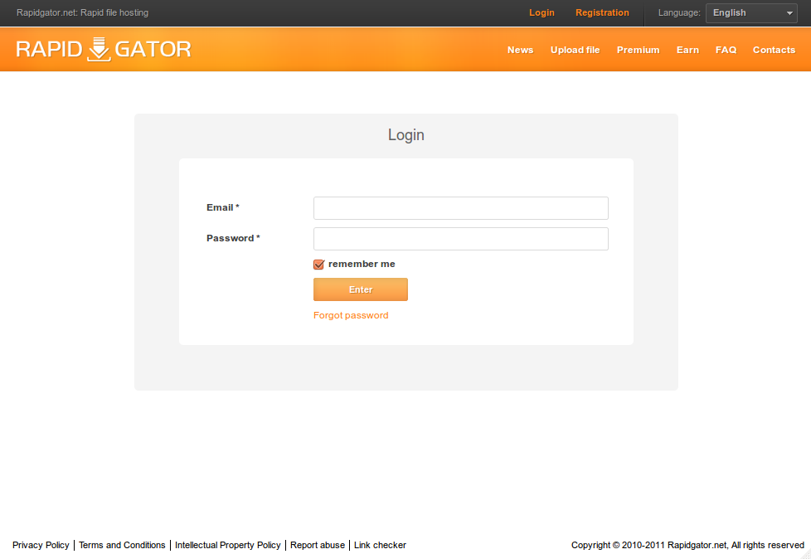The width and height of the screenshot is (811, 559).
Task: Open the Privacy Policy footer link
Action: click(41, 545)
